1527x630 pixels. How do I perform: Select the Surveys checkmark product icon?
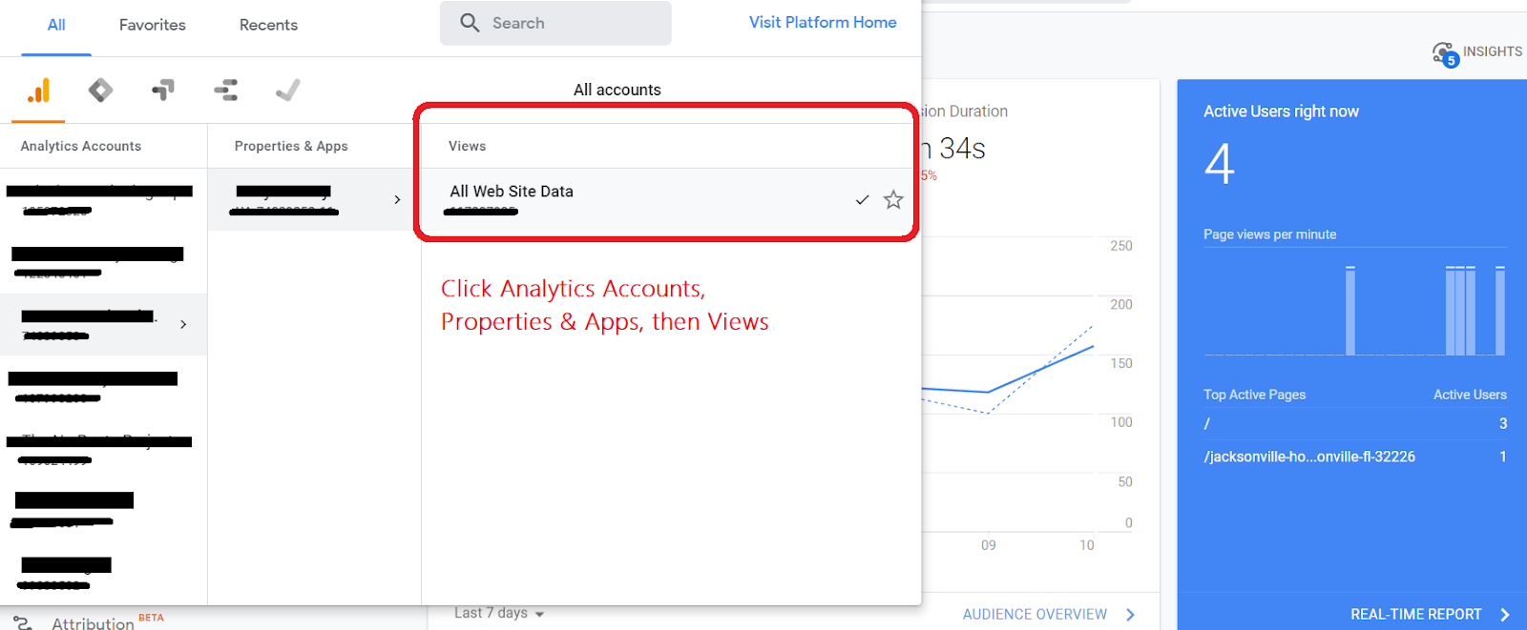coord(287,91)
